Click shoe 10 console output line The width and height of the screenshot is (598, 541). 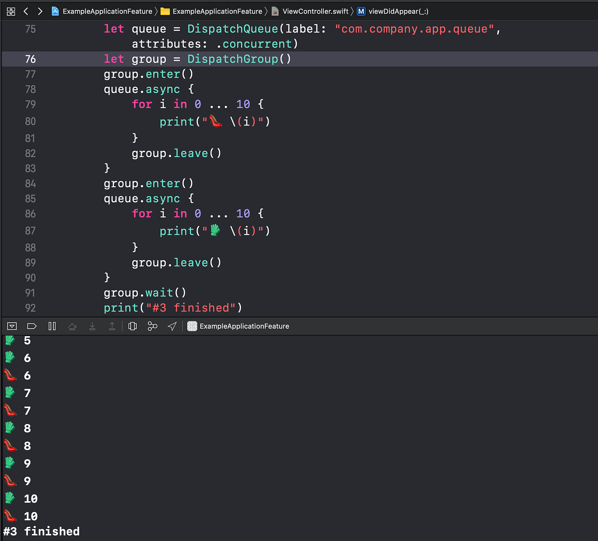pos(21,516)
